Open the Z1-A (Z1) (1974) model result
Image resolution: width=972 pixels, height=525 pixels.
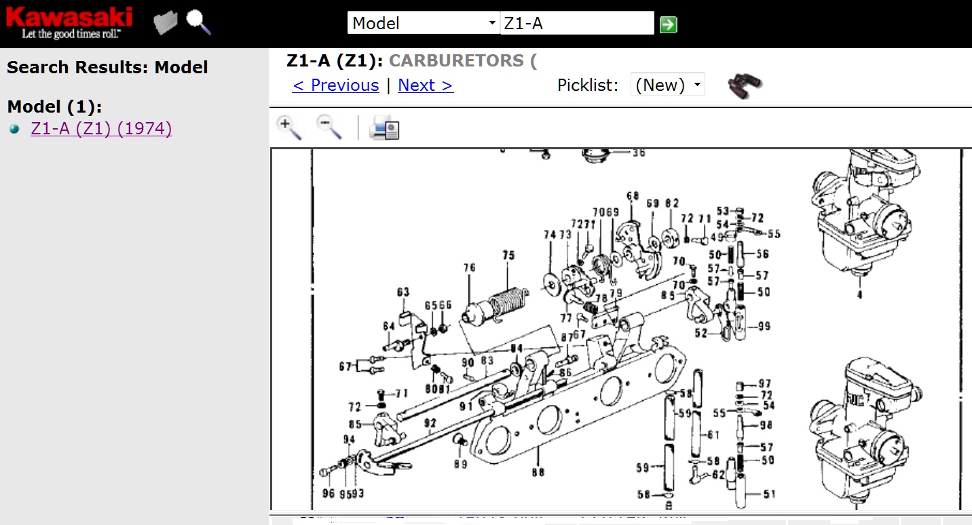(x=101, y=128)
